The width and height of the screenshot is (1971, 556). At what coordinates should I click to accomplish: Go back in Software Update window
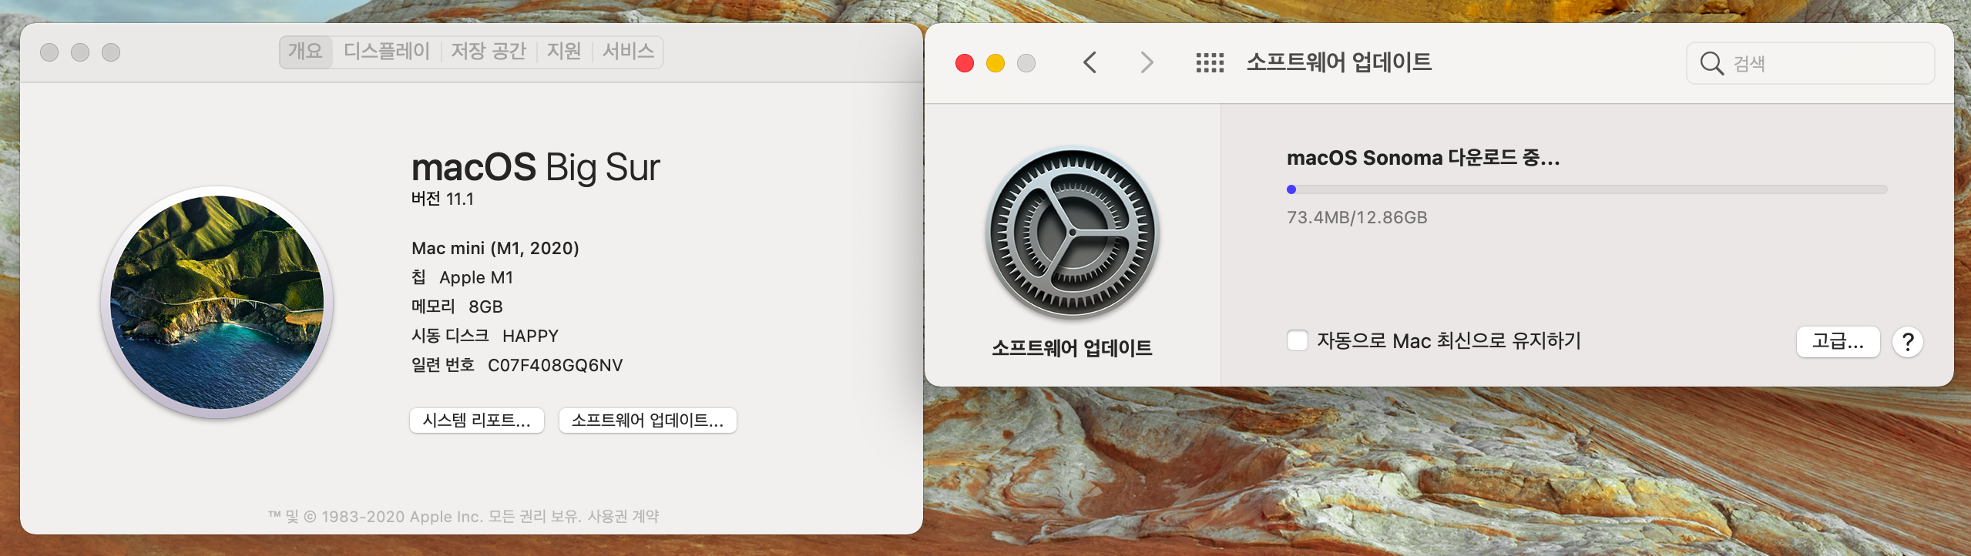pos(1090,62)
